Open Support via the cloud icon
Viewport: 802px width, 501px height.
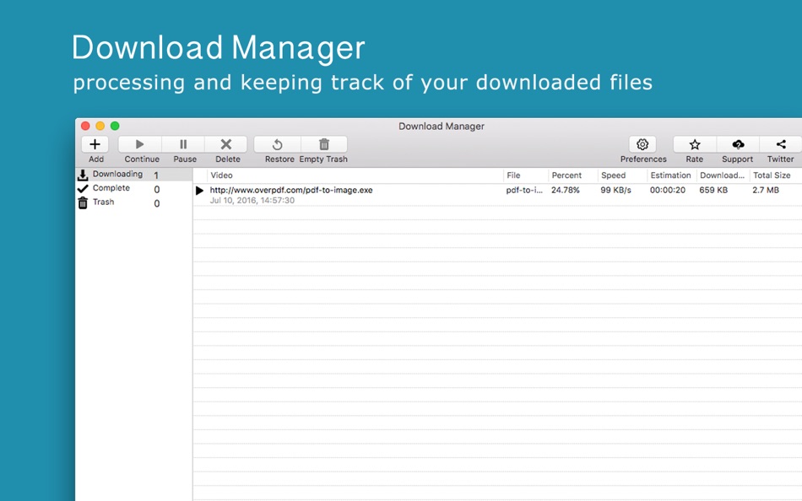click(x=738, y=144)
